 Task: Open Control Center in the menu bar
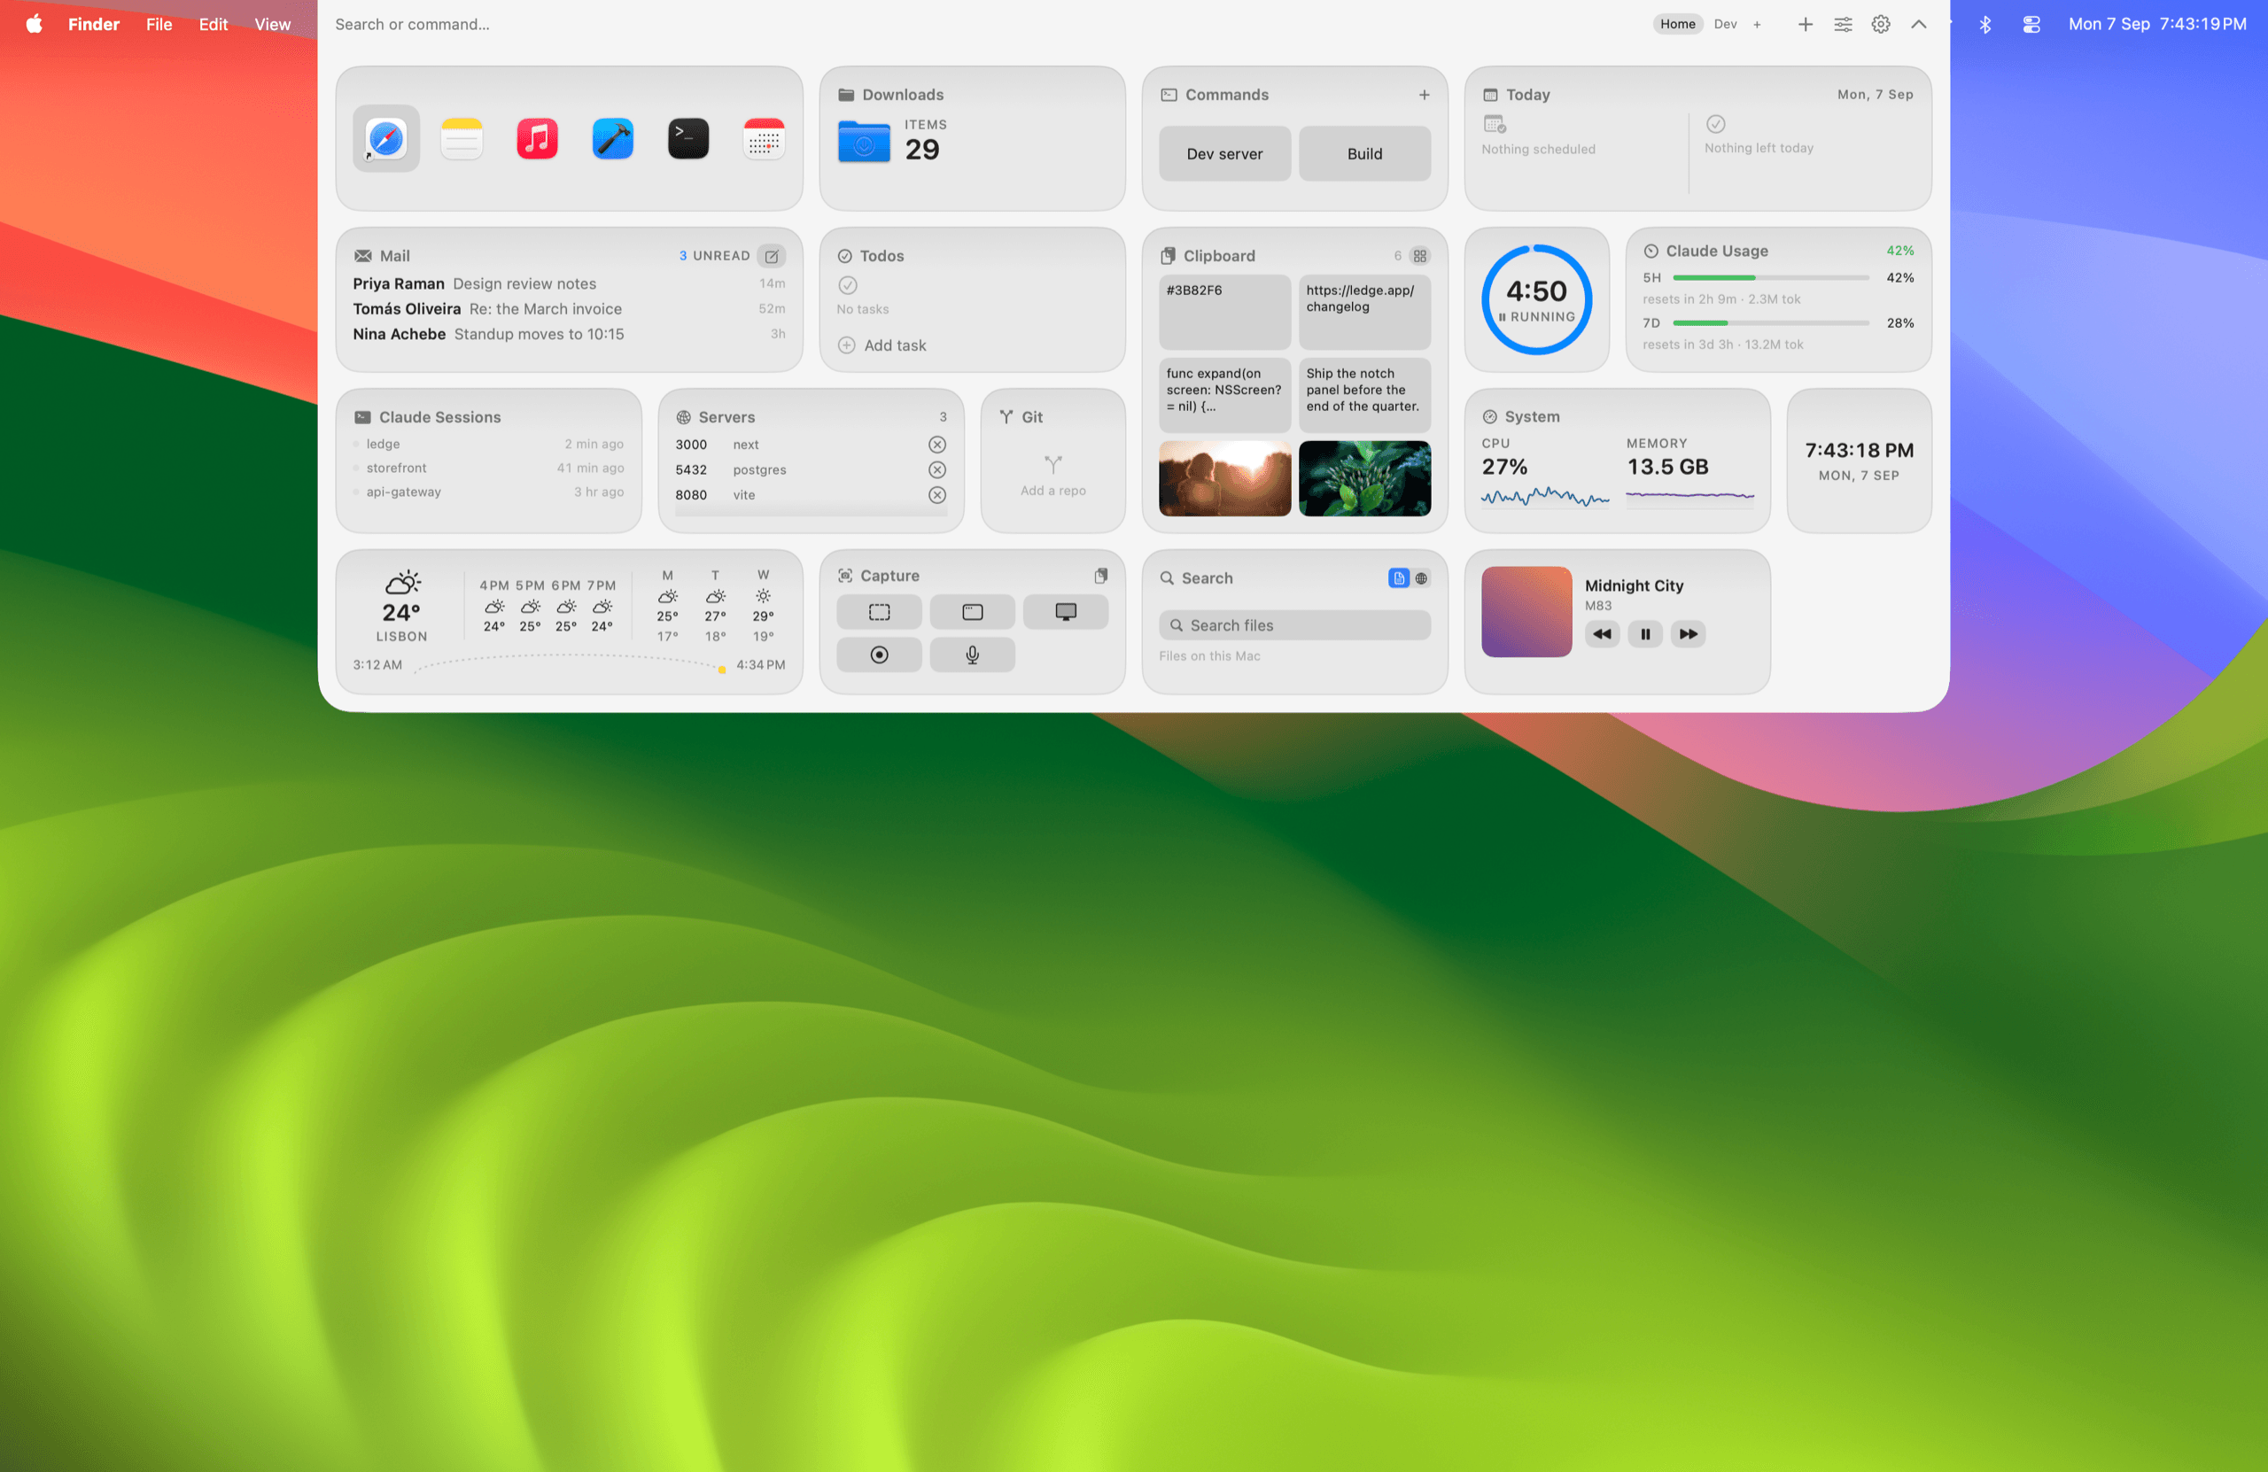pyautogui.click(x=2031, y=25)
